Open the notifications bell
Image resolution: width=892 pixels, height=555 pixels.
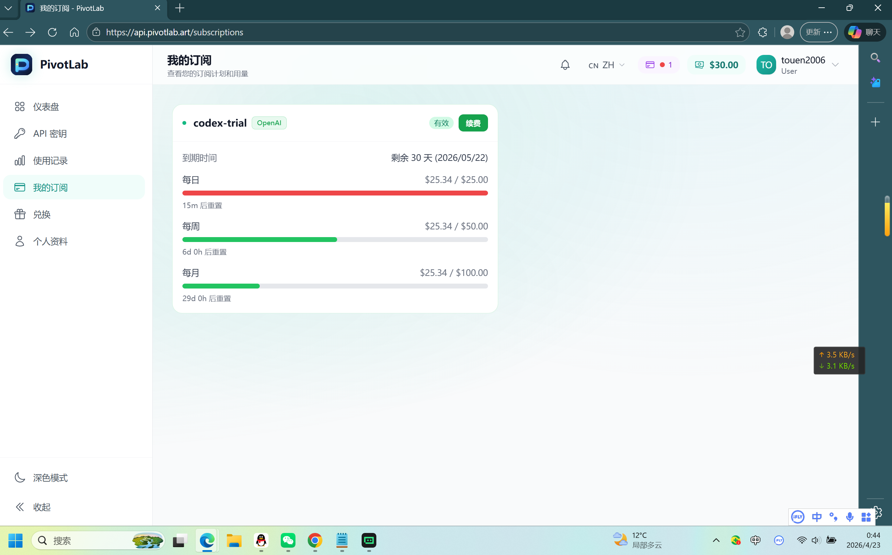pos(565,65)
